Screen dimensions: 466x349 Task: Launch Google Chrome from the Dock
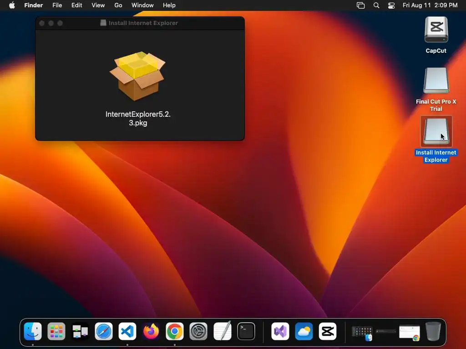(175, 331)
